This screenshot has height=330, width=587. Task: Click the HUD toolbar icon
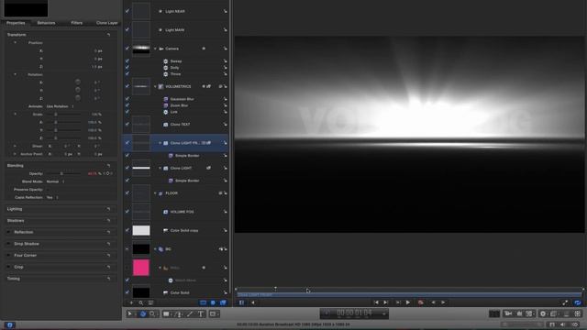(494, 313)
